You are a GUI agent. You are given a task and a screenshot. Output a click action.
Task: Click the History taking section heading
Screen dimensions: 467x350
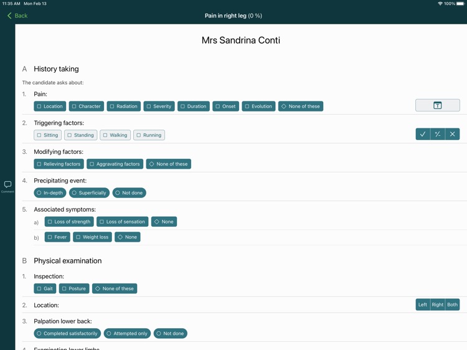[56, 69]
